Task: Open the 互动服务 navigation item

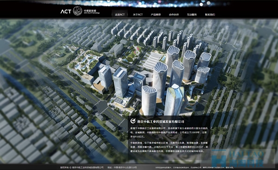Action: [x=192, y=15]
